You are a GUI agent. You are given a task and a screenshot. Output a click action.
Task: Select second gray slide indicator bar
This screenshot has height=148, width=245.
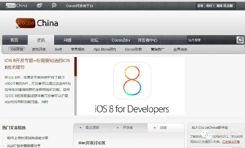click(x=75, y=86)
